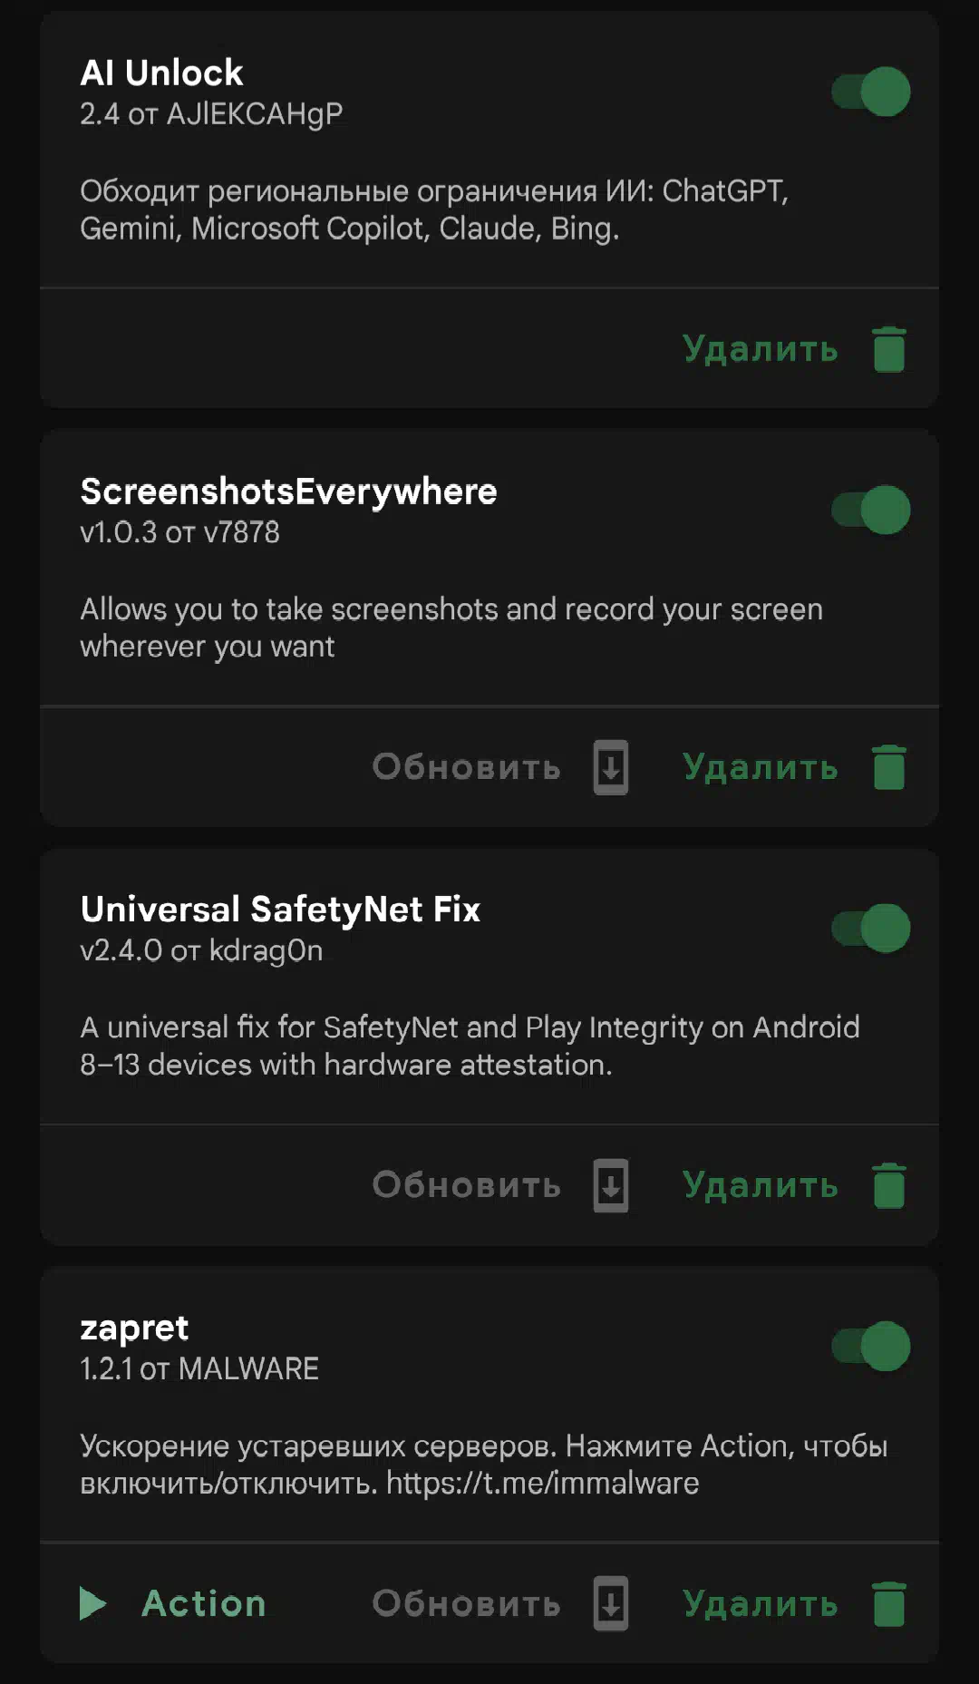Tap the Action label for zapret

[204, 1603]
